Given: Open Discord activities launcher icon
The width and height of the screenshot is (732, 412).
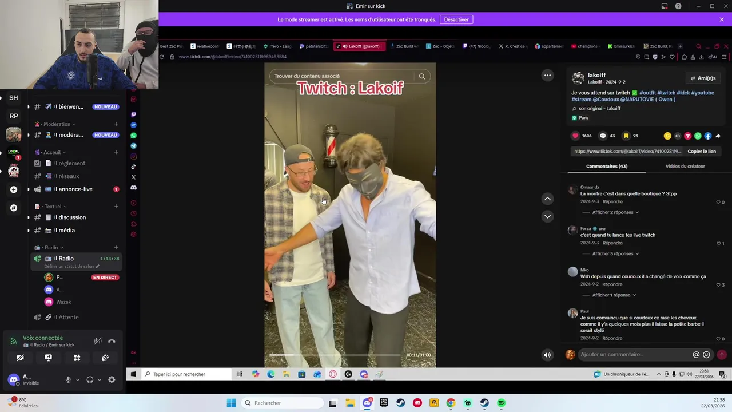Looking at the screenshot, I should (x=77, y=358).
